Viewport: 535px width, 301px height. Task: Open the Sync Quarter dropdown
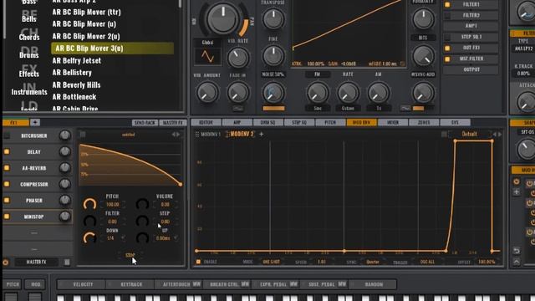[373, 262]
